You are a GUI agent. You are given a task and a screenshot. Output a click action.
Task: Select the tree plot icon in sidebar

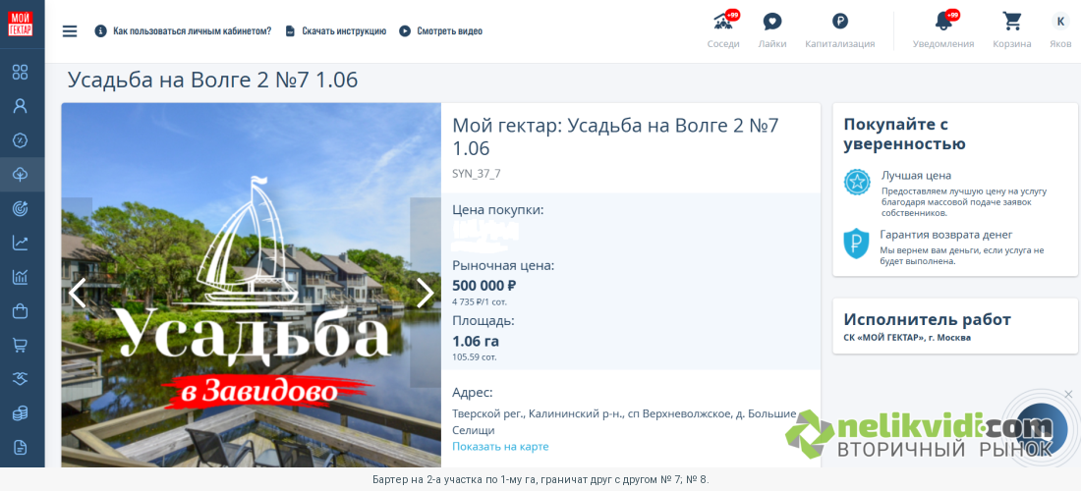[x=20, y=174]
